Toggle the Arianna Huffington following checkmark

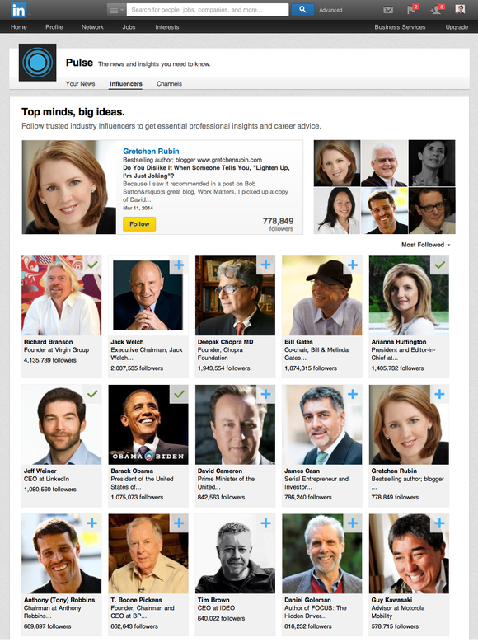(439, 265)
